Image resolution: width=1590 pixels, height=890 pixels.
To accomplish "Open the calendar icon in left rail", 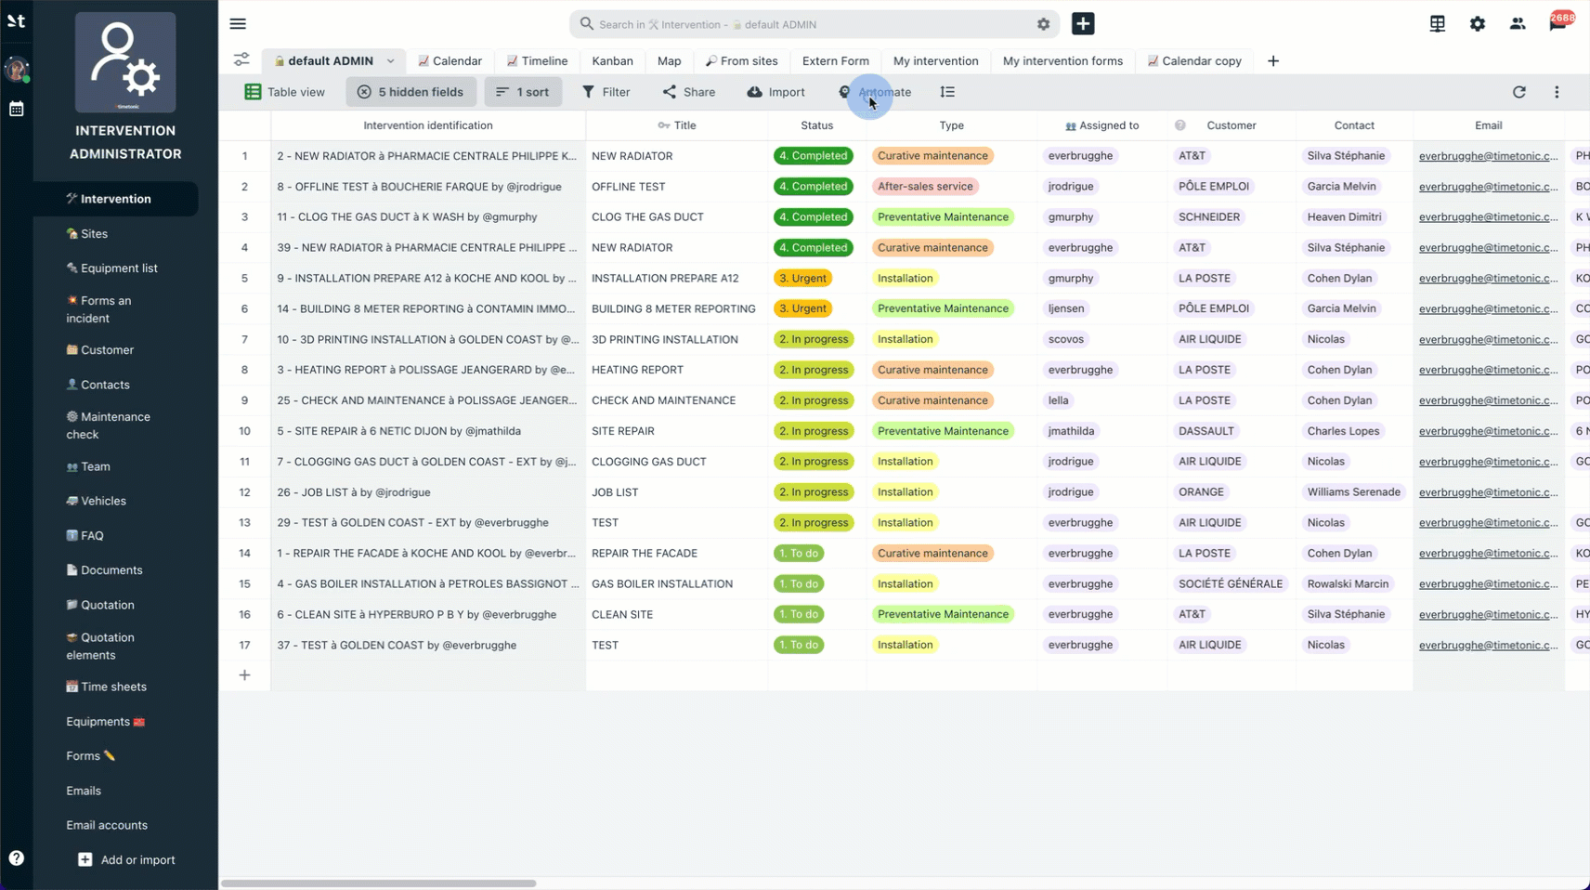I will [x=17, y=109].
